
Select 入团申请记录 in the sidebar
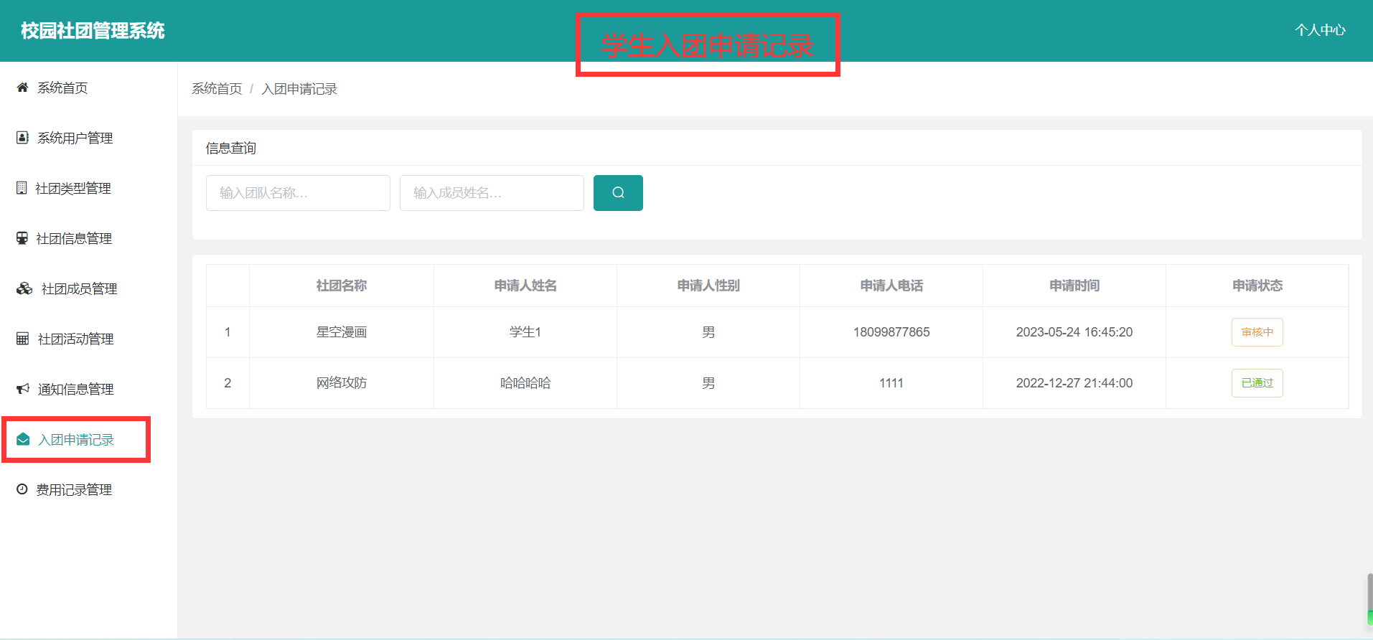tap(76, 439)
